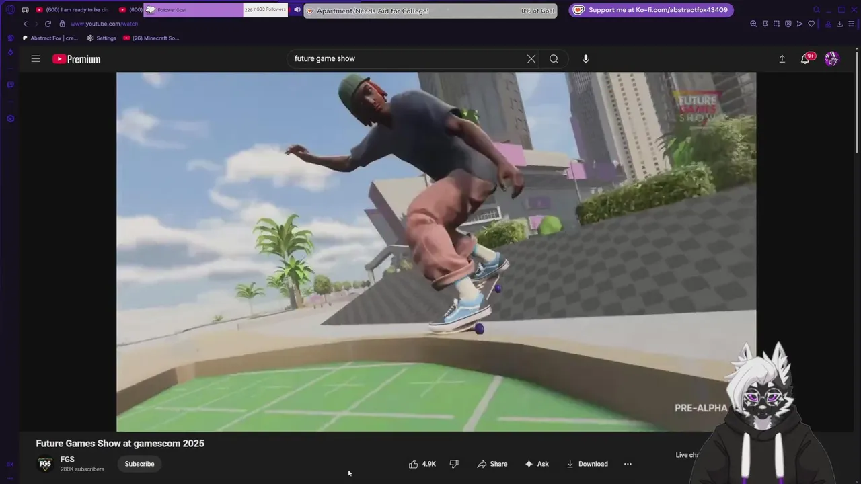Open browser zoom magnifier in toolbar
This screenshot has width=861, height=484.
(x=753, y=24)
